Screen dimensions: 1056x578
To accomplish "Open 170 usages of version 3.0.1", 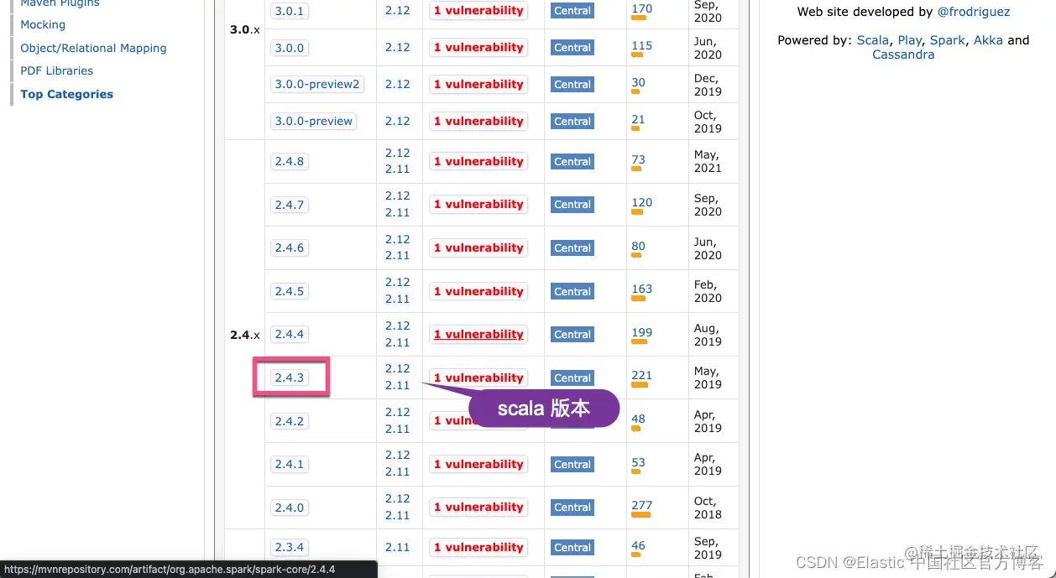I will click(642, 9).
